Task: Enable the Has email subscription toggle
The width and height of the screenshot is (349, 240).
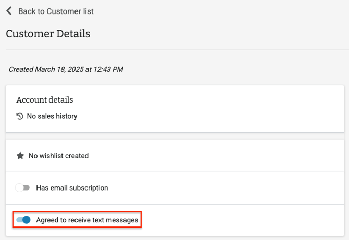Action: 23,187
